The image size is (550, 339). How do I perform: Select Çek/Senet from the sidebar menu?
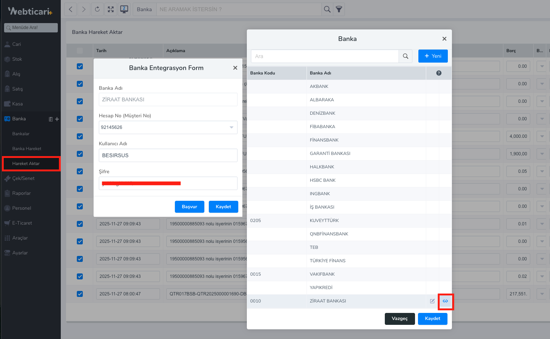[x=23, y=178]
